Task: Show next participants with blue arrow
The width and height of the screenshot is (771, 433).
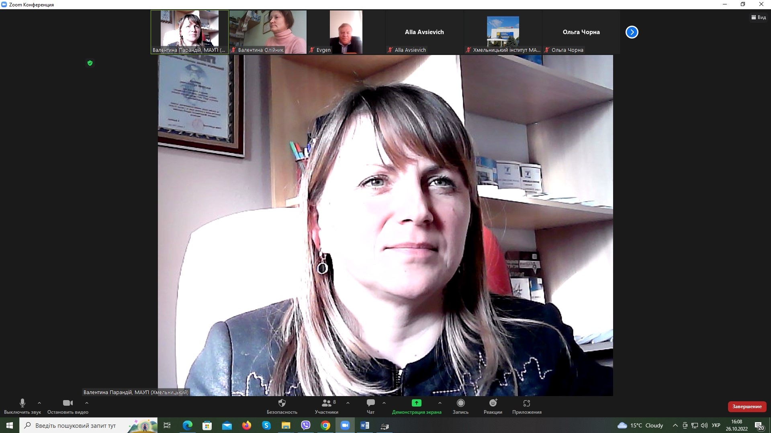Action: [x=632, y=32]
